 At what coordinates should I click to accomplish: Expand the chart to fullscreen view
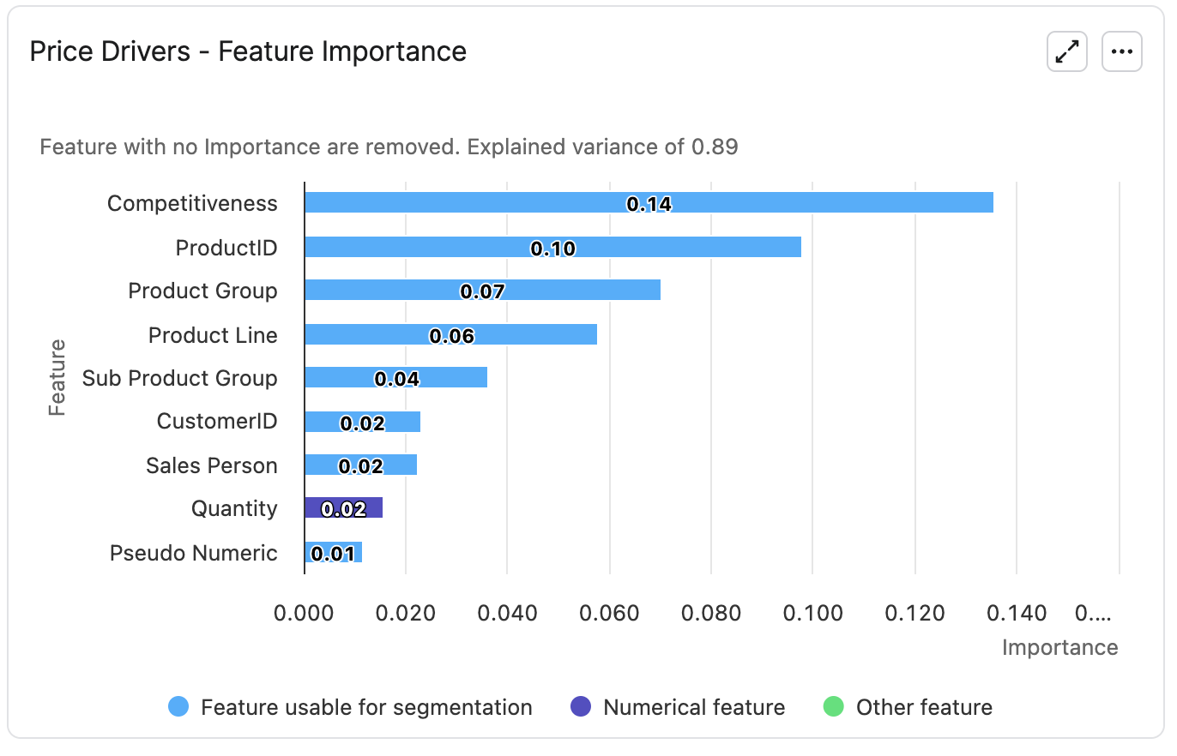click(x=1067, y=51)
